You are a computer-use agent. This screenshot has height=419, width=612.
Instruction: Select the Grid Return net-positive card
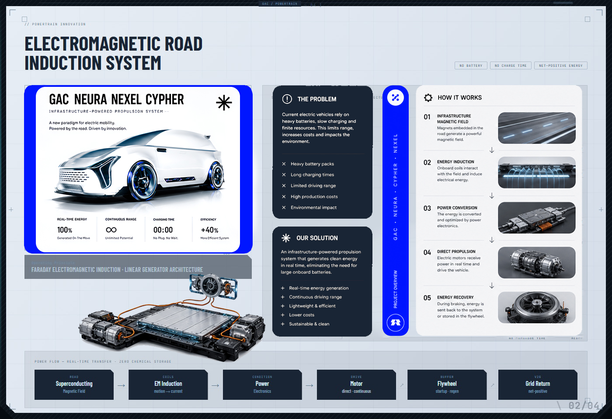(538, 385)
